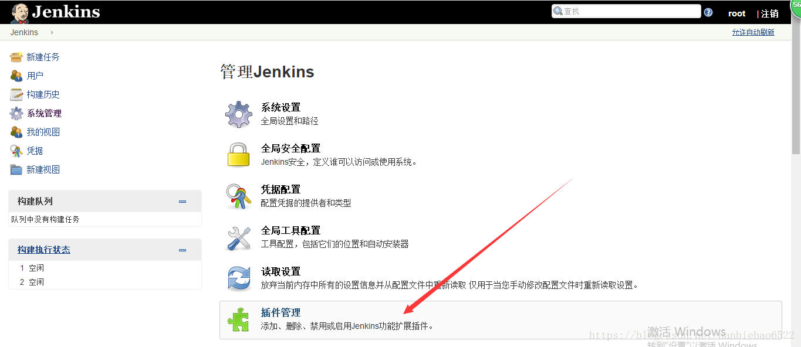Open the 用户 link
This screenshot has height=347, width=801.
35,76
